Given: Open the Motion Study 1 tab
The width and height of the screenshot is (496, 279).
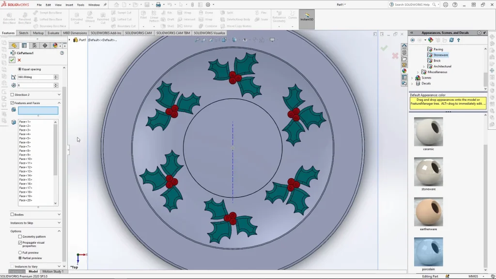Looking at the screenshot, I should point(52,272).
